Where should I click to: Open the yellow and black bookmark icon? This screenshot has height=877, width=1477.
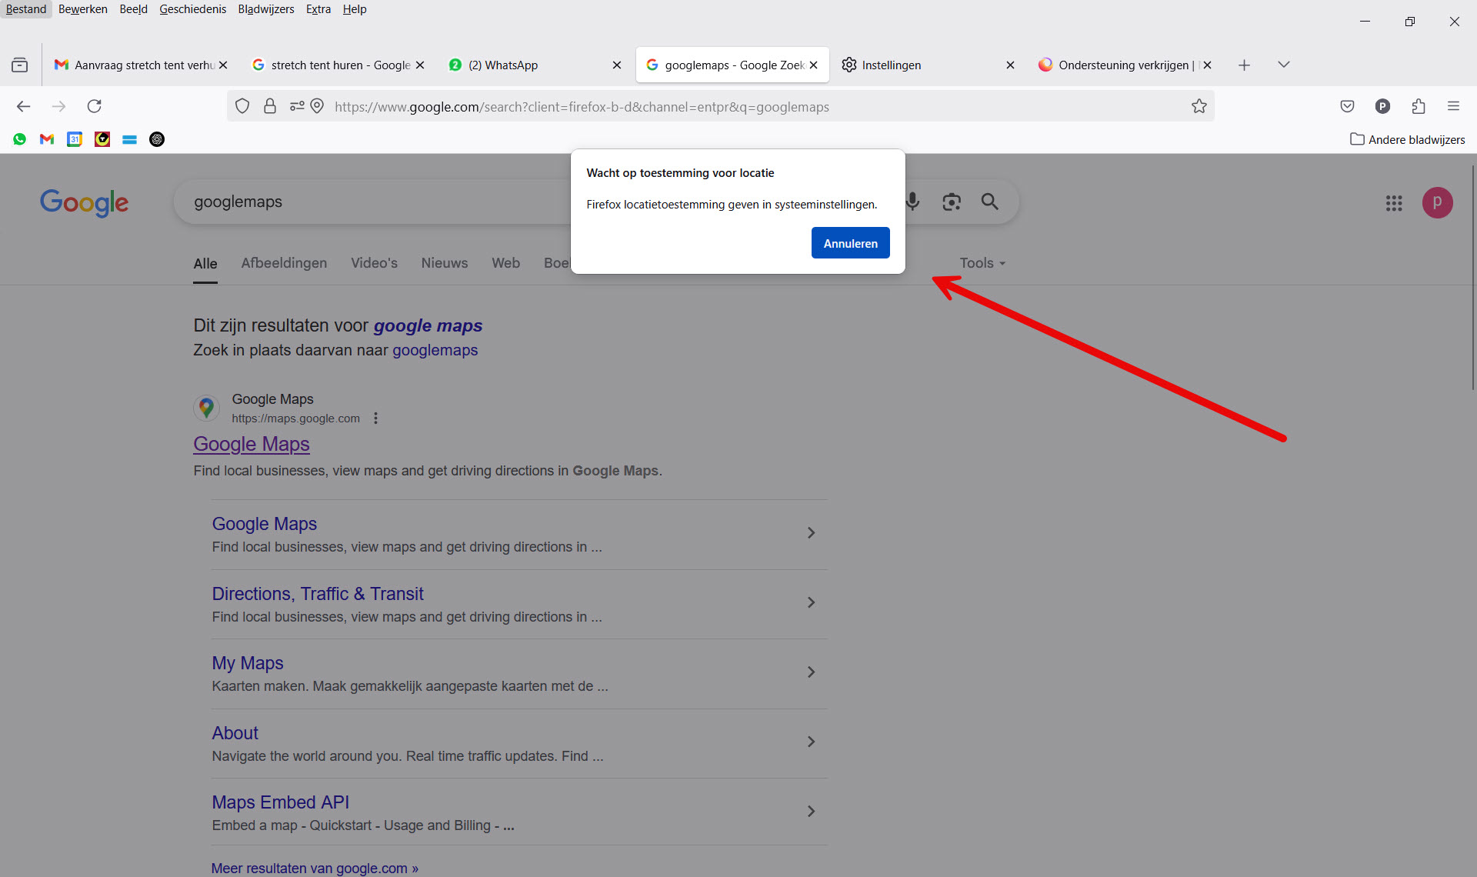point(102,139)
